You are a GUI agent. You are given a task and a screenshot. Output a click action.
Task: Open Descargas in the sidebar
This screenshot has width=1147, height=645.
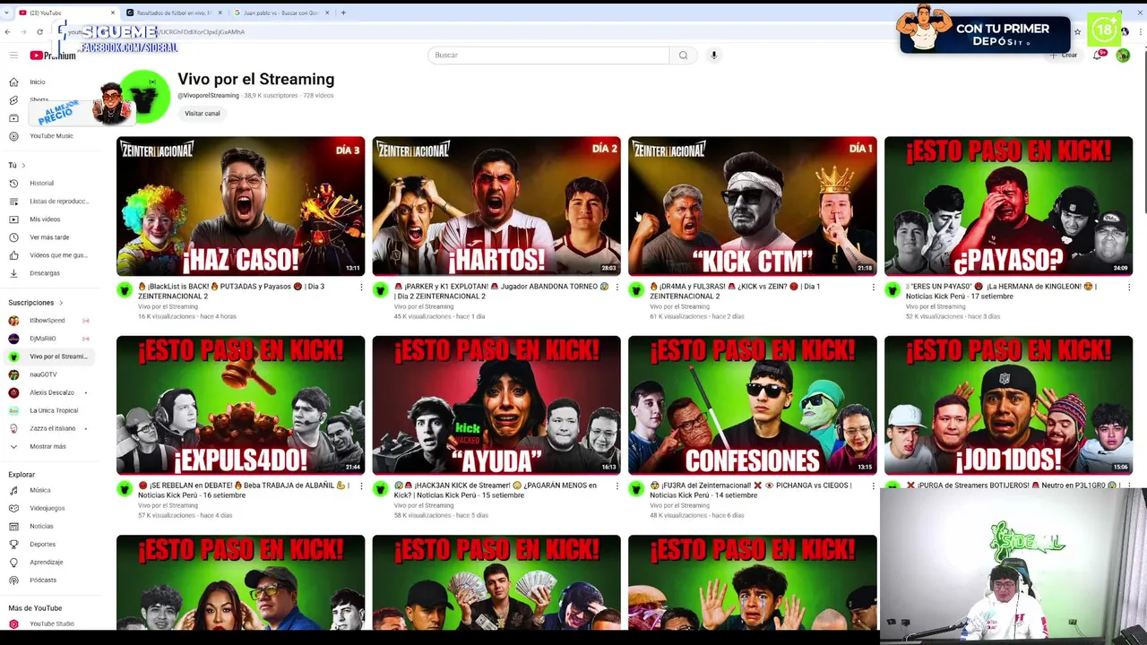(x=47, y=273)
